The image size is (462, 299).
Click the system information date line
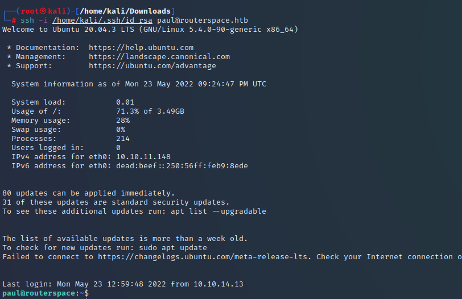click(x=139, y=84)
